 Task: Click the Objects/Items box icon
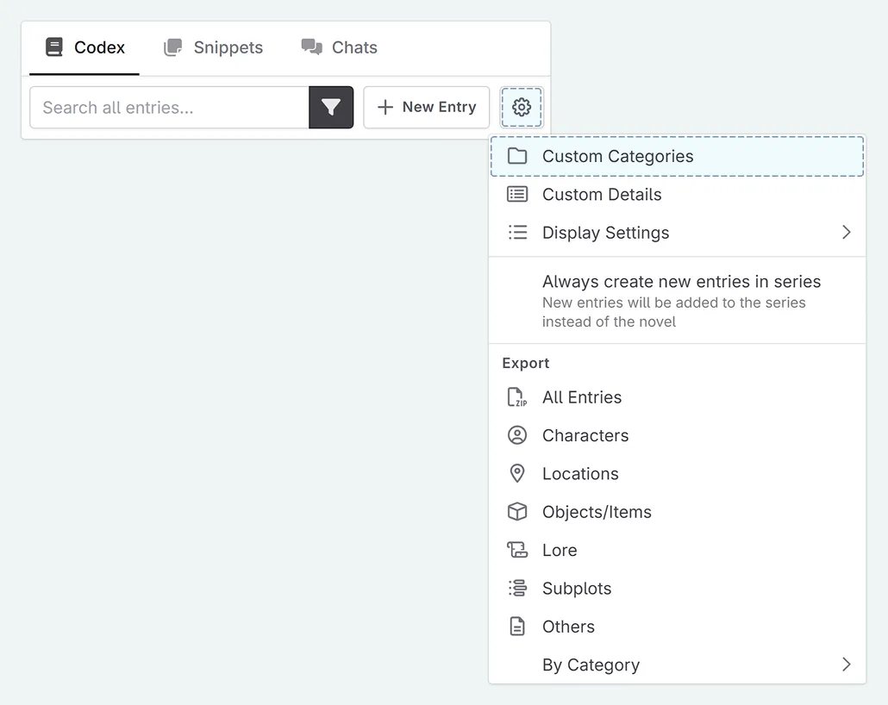(x=517, y=511)
